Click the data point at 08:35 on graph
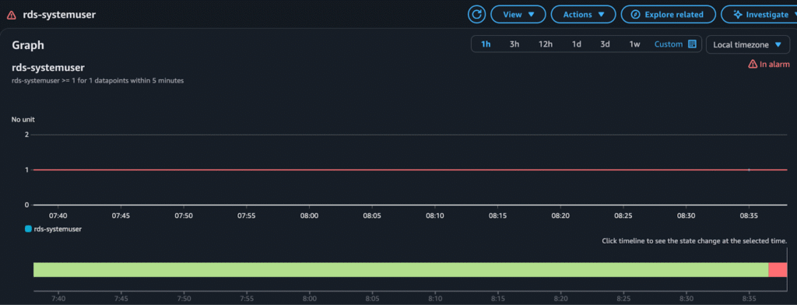Image resolution: width=797 pixels, height=305 pixels. tap(749, 170)
